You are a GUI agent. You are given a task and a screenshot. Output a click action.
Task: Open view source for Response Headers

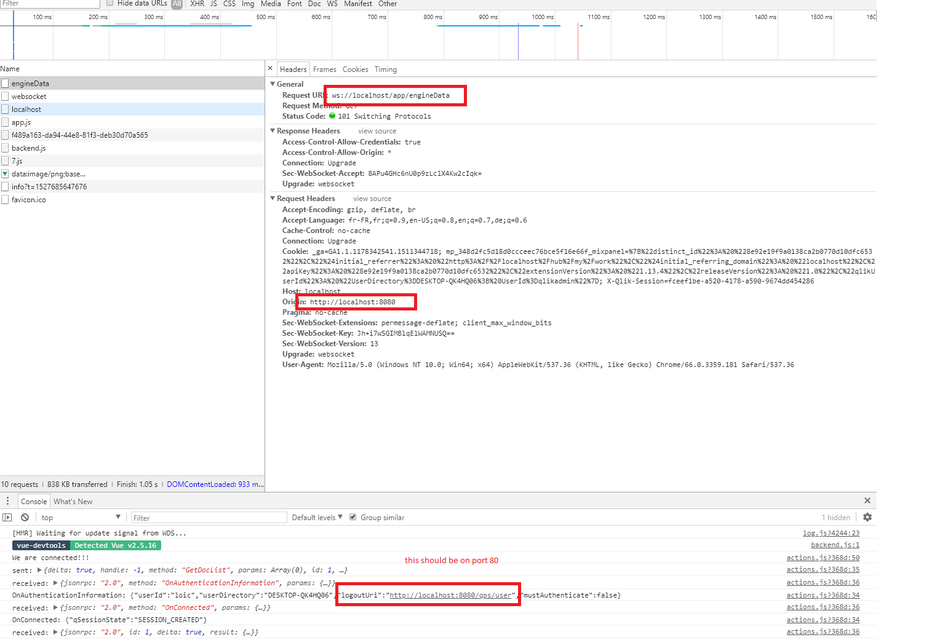pos(377,130)
